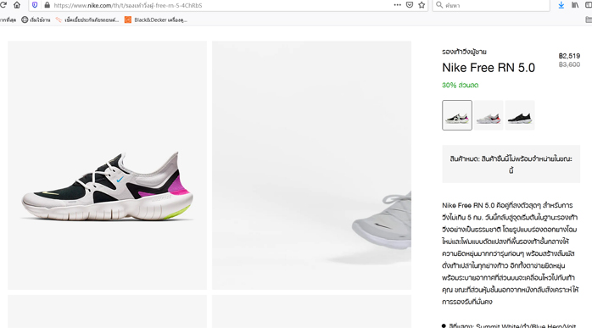Reload the page with the refresh icon
The height and width of the screenshot is (328, 592).
click(x=3, y=5)
